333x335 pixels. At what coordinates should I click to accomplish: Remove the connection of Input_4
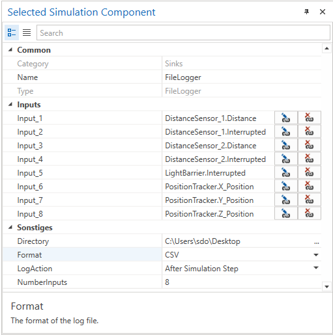coord(309,159)
